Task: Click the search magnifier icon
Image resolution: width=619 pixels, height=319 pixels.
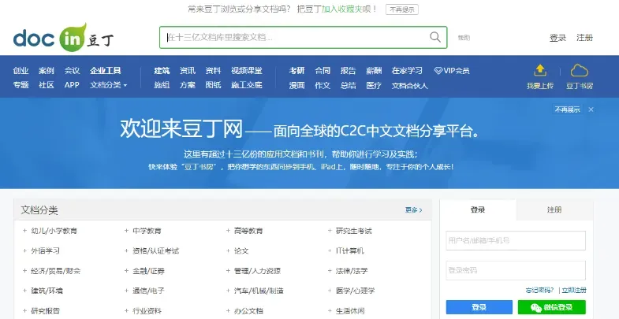Action: click(435, 37)
